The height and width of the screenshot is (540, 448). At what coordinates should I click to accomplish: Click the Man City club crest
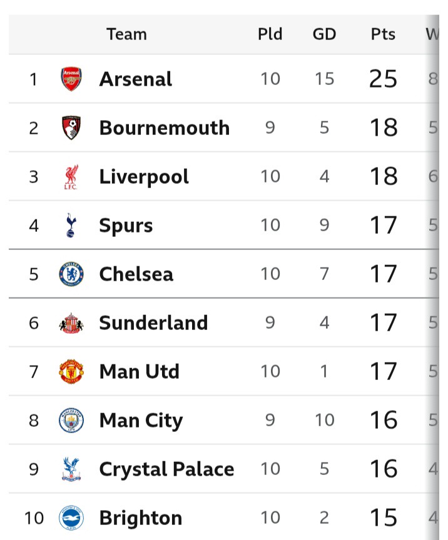tap(71, 421)
